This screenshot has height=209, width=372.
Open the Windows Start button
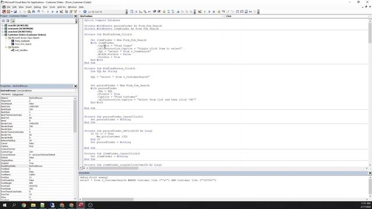coord(5,205)
